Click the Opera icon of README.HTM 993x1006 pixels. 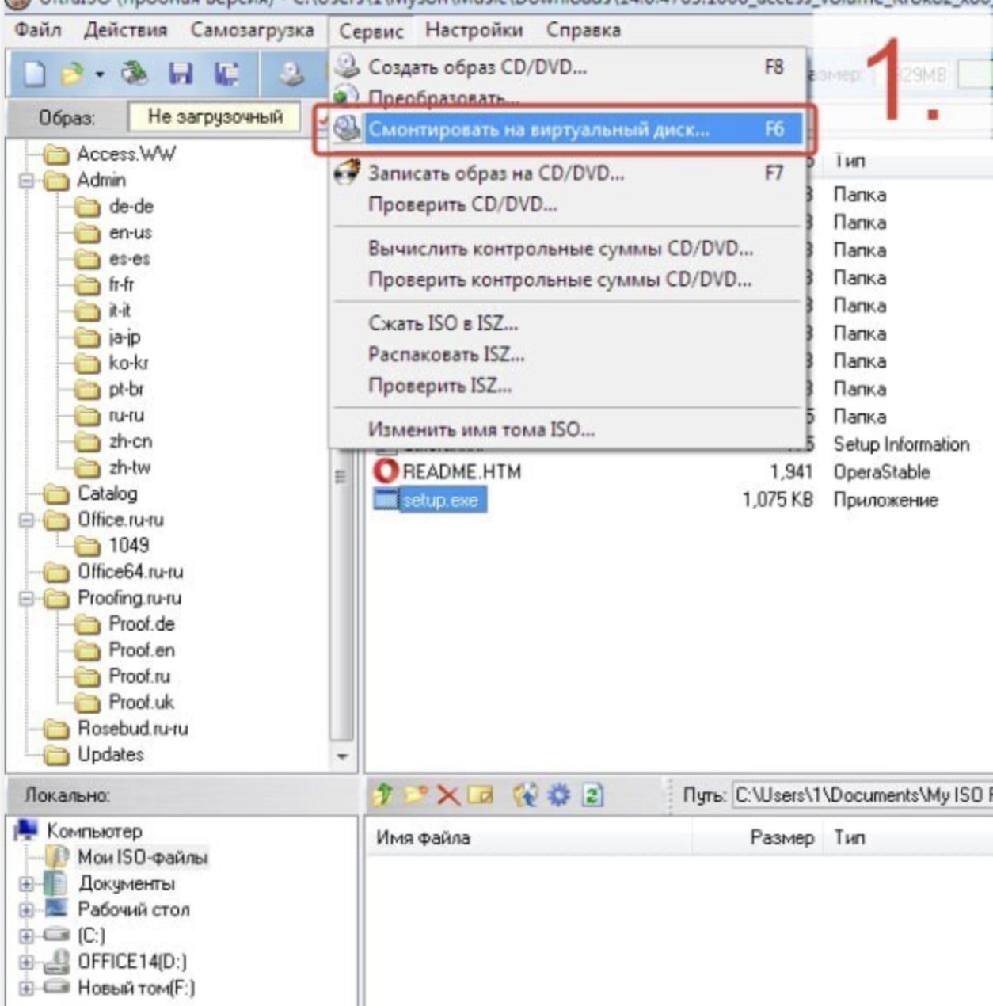(x=386, y=471)
